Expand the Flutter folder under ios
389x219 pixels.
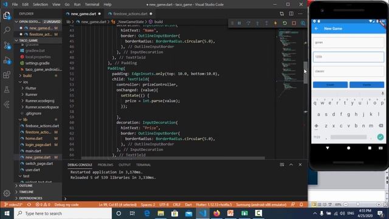point(38,88)
